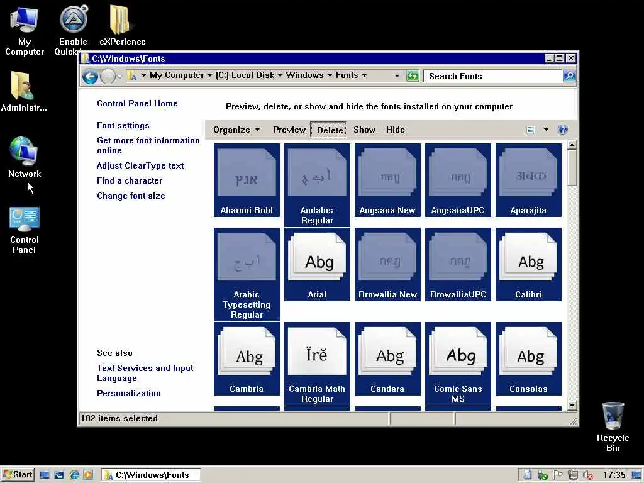Open My Computer desktop icon
Image resolution: width=644 pixels, height=483 pixels.
pos(25,31)
